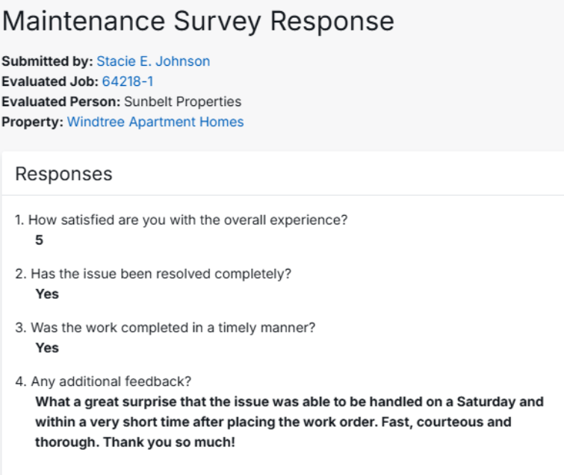Click the Responses section heading
564x475 pixels.
coord(63,174)
